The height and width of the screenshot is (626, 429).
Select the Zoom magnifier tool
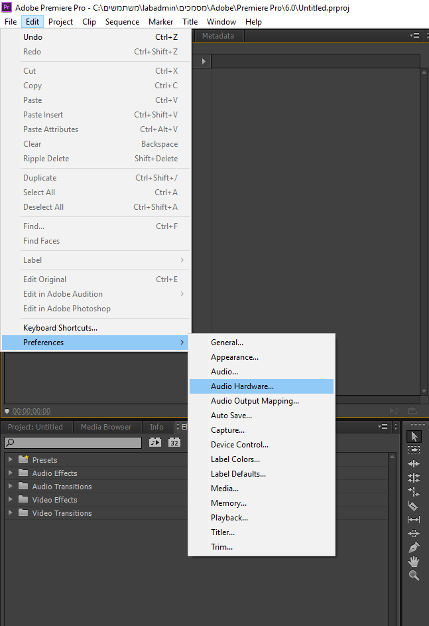[x=414, y=576]
